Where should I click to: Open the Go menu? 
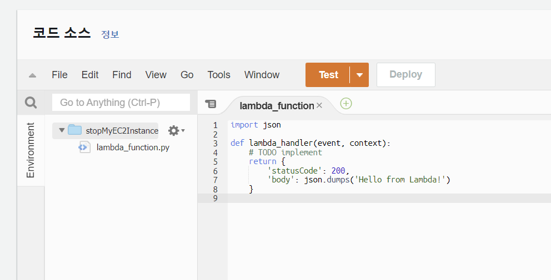[187, 75]
